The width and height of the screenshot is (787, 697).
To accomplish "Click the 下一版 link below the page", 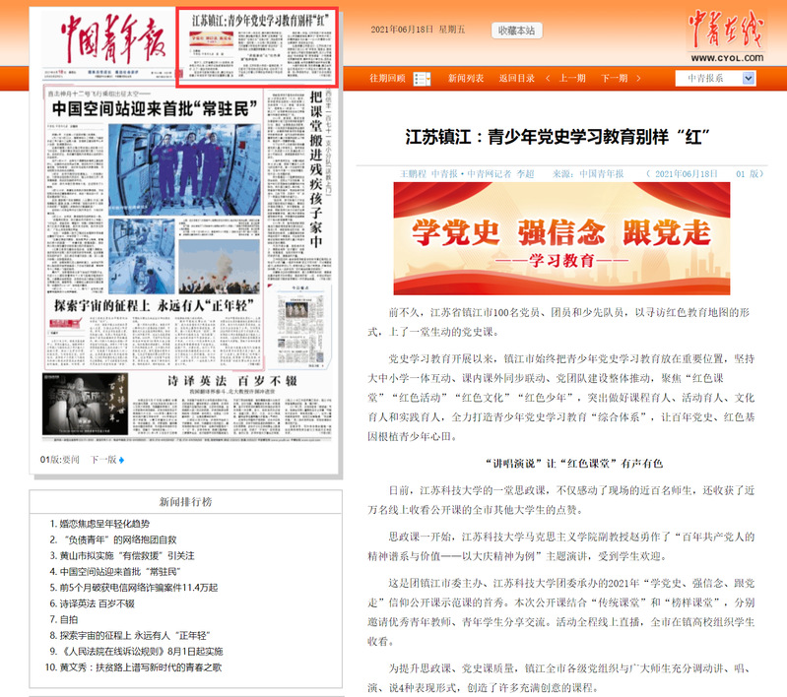I will click(103, 460).
